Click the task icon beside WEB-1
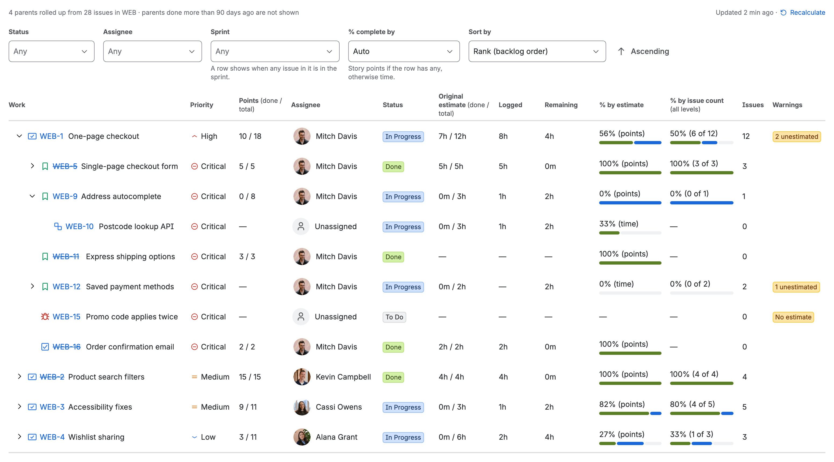The image size is (834, 462). coord(32,136)
